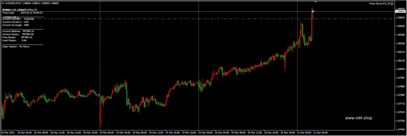This screenshot has width=407, height=136.
Task: Click the 1.08630 price scale label
Action: tap(400, 9)
